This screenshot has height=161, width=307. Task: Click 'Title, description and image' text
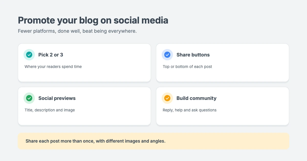point(50,110)
